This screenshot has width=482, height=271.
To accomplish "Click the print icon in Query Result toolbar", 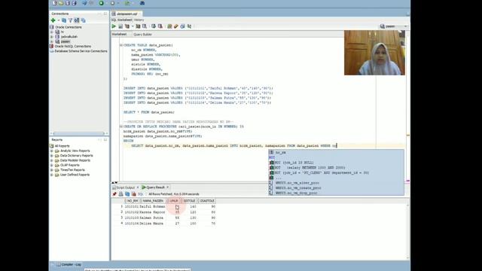I will (x=120, y=194).
